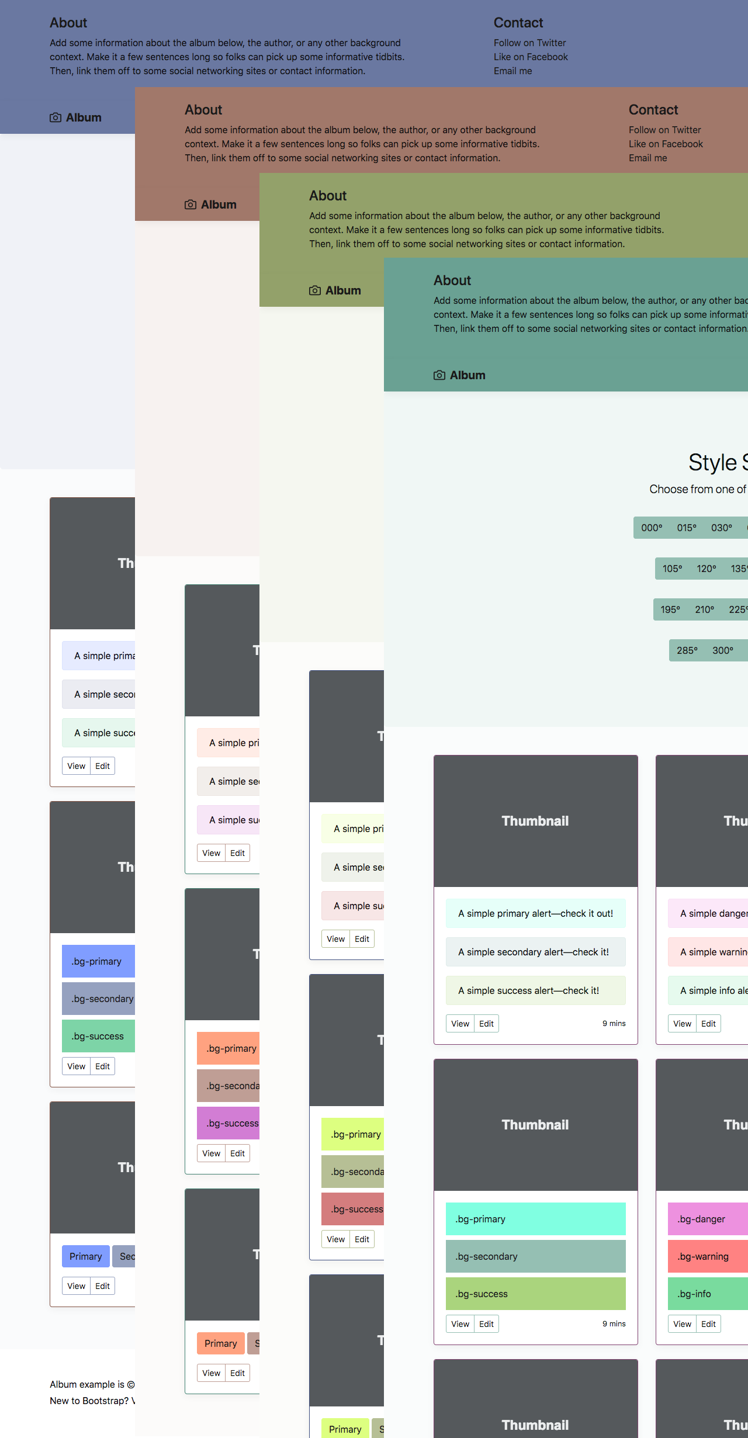Open Like on Facebook link in blue header
The width and height of the screenshot is (748, 1438).
tap(531, 57)
